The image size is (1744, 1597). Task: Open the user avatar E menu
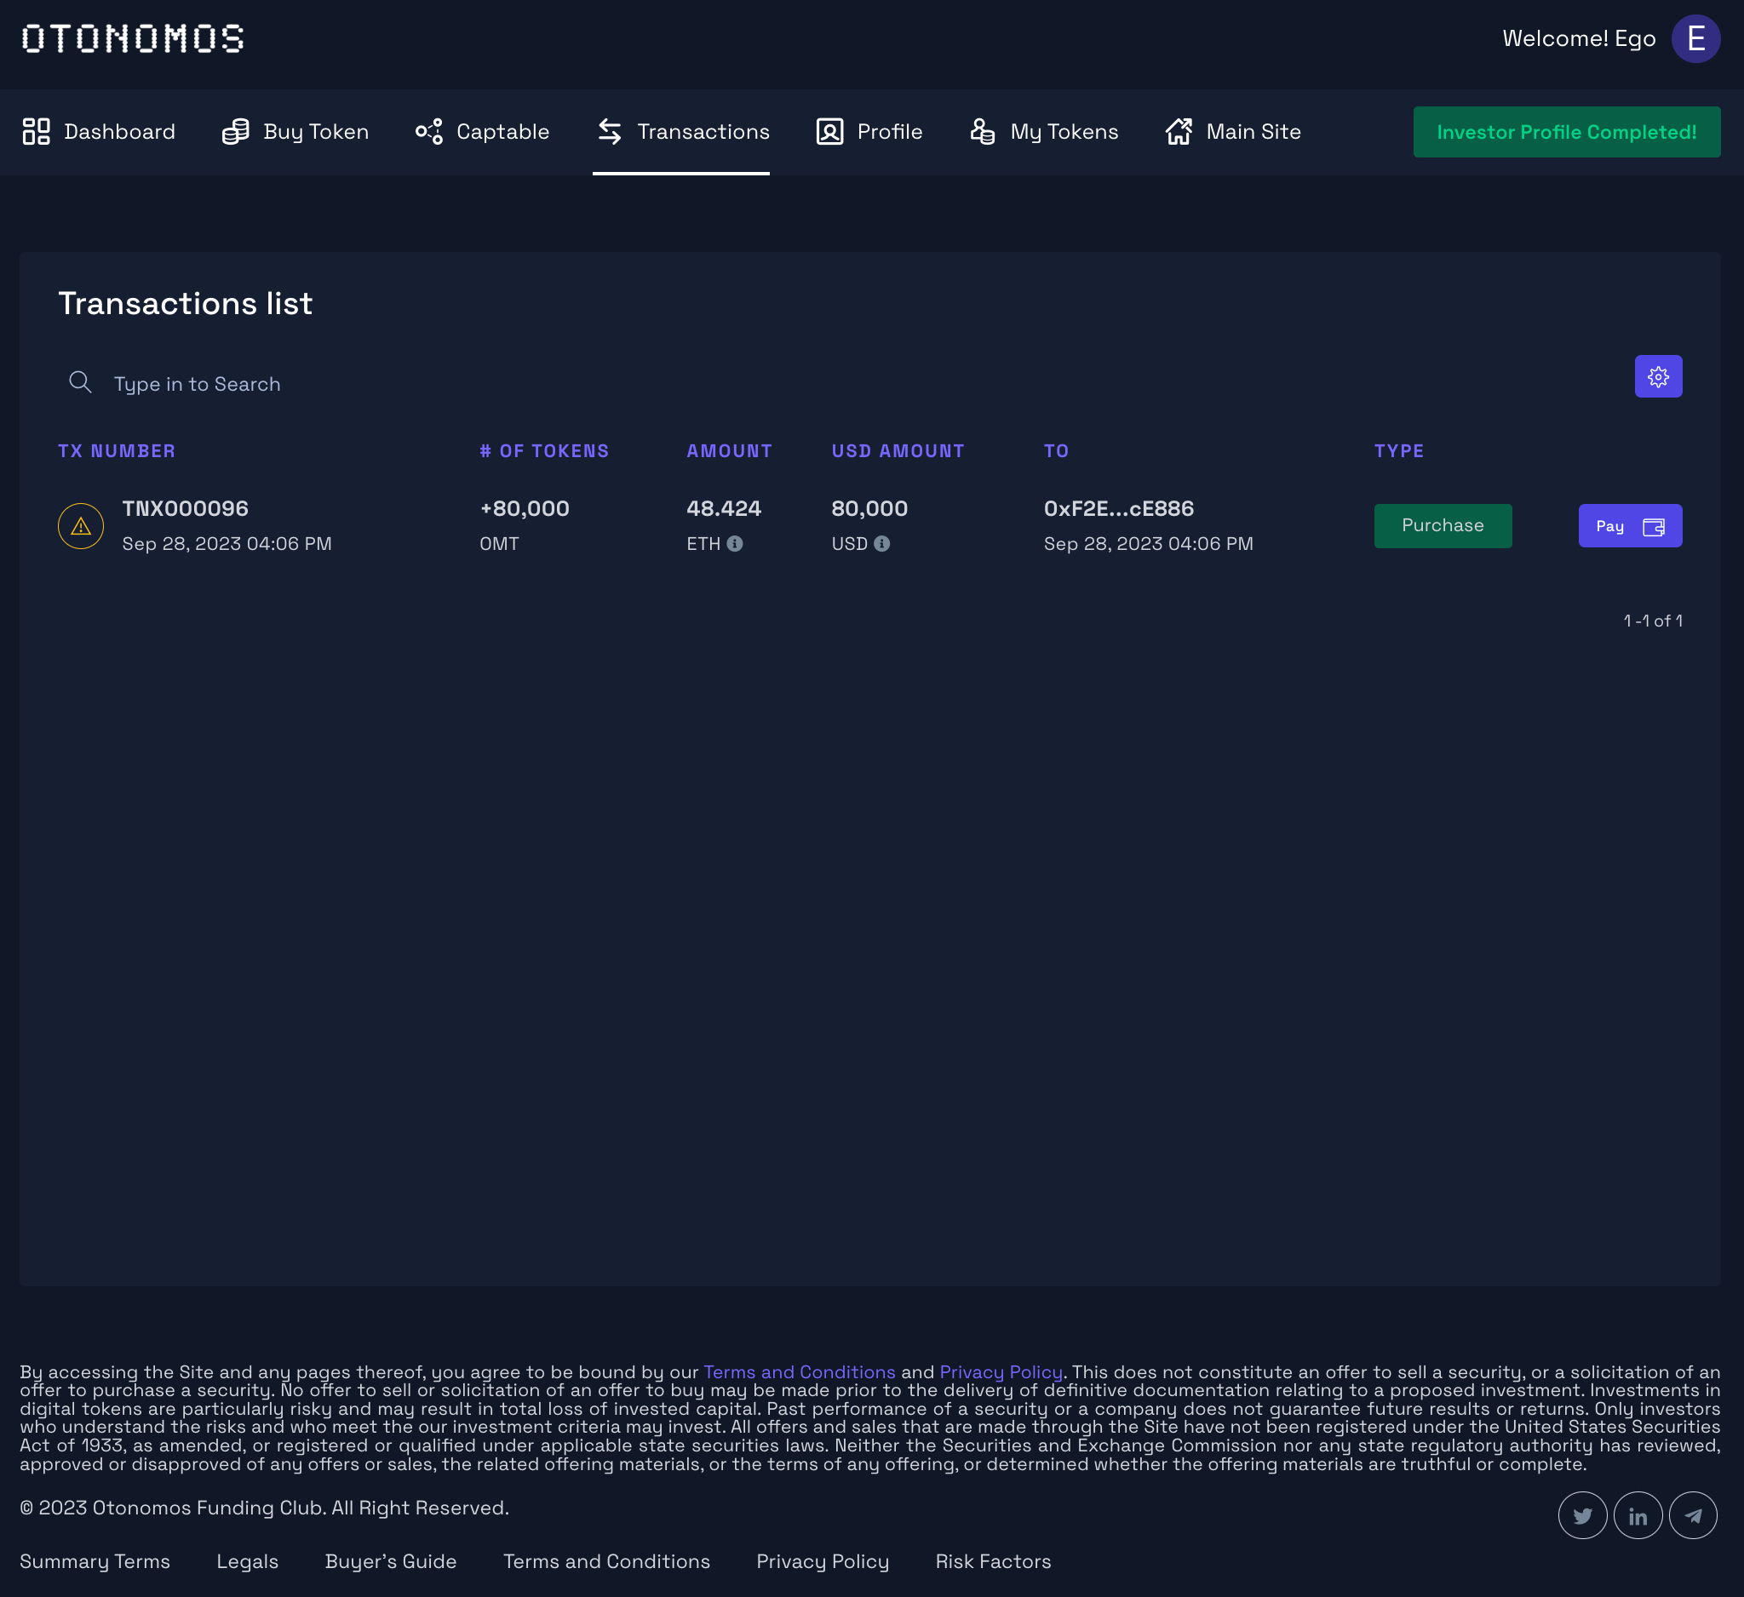click(x=1695, y=39)
